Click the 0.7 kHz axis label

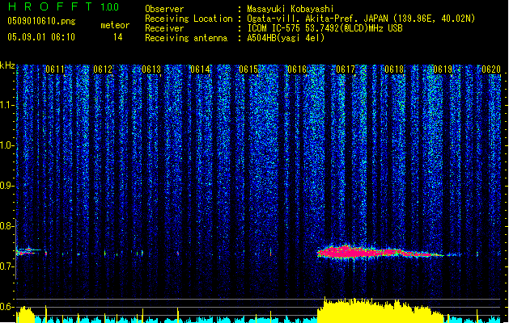[x=6, y=266]
